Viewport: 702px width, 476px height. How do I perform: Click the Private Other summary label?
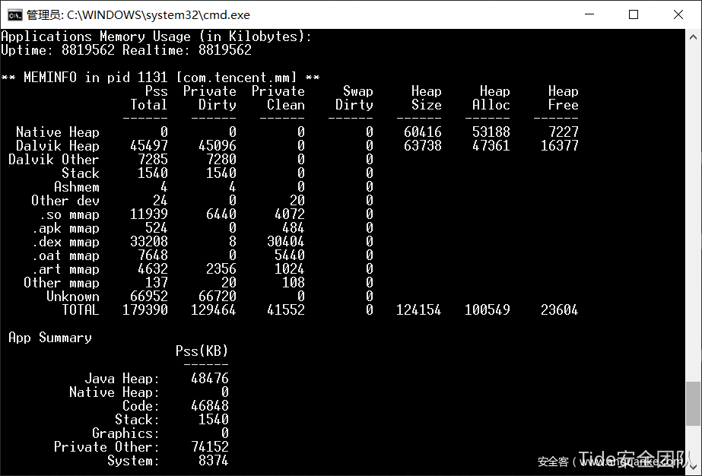(x=106, y=447)
